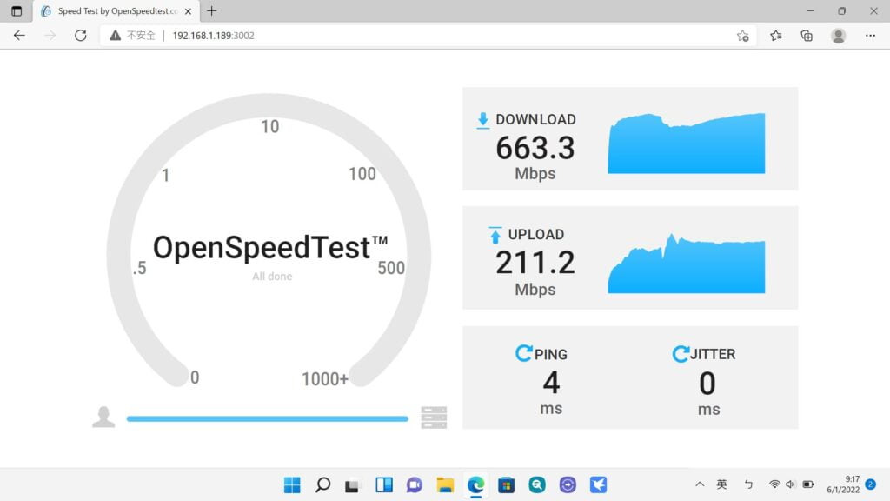Open the browser profile avatar
This screenshot has width=890, height=501.
(839, 36)
